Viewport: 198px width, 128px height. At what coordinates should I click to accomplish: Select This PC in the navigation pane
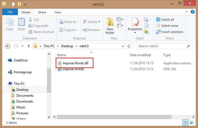click(x=16, y=84)
